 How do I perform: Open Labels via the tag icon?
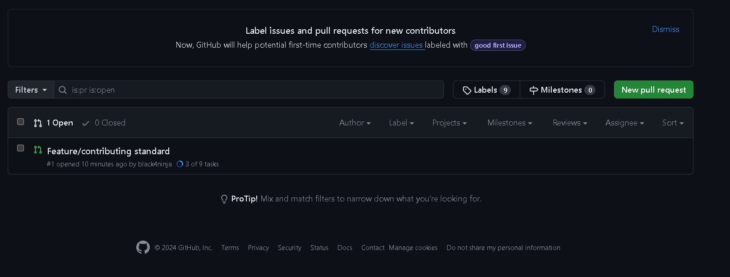click(467, 90)
